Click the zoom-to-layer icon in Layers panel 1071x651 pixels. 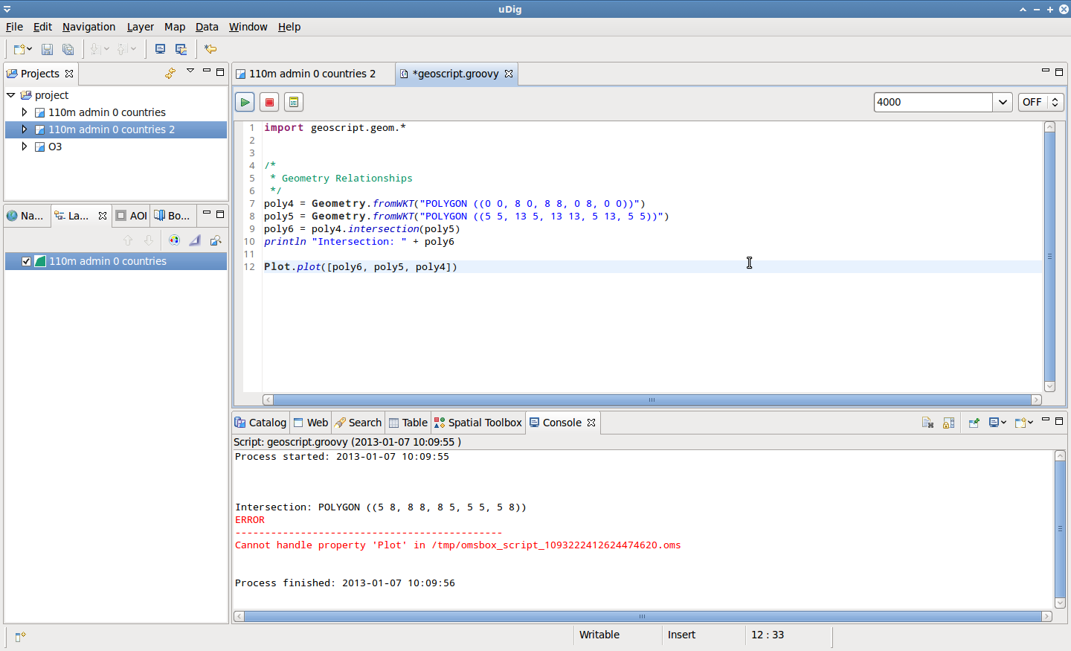216,240
